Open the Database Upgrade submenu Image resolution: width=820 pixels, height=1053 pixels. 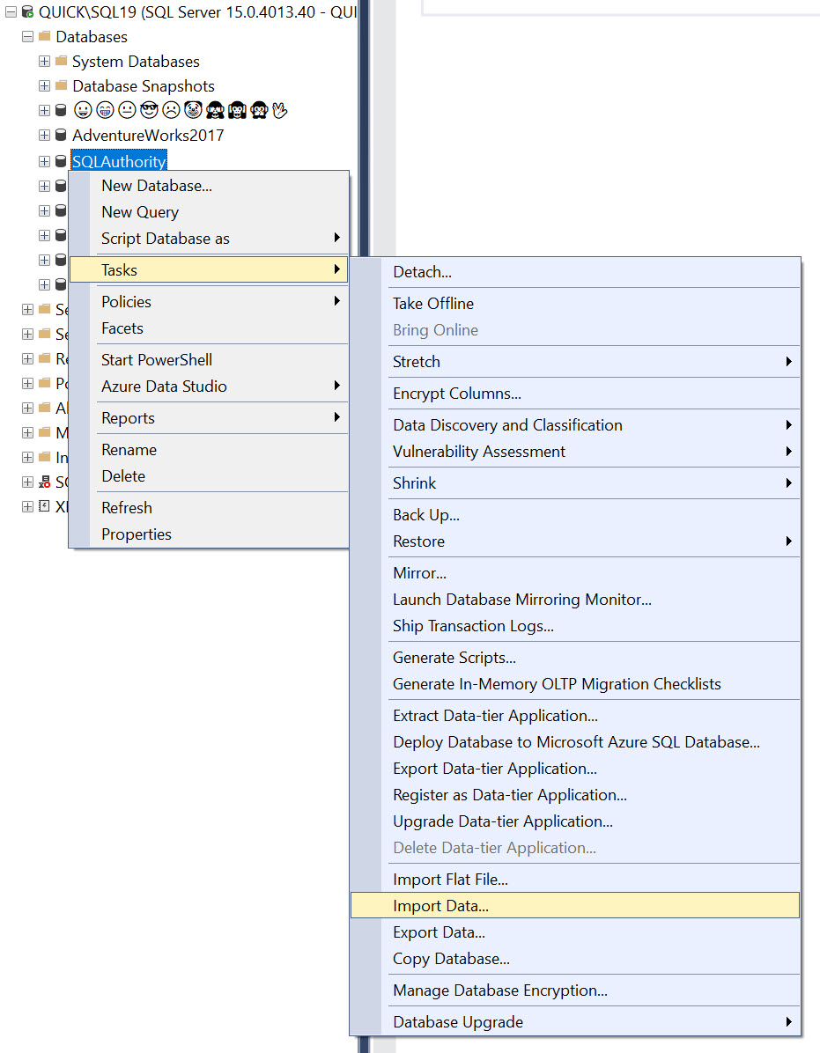pyautogui.click(x=575, y=1022)
